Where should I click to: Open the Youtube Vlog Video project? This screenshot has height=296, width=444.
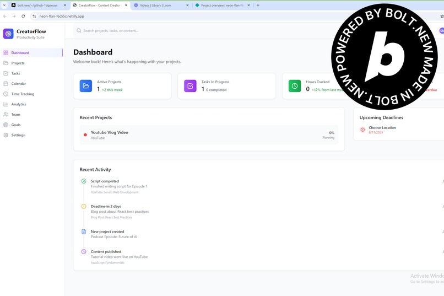[x=209, y=135]
